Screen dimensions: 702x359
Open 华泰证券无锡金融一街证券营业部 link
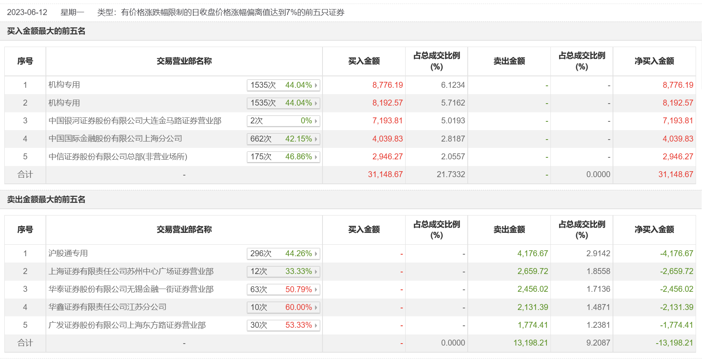pyautogui.click(x=131, y=289)
